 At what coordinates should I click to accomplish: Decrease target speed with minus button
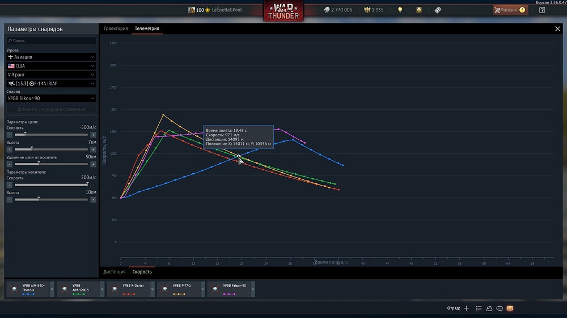pyautogui.click(x=10, y=135)
